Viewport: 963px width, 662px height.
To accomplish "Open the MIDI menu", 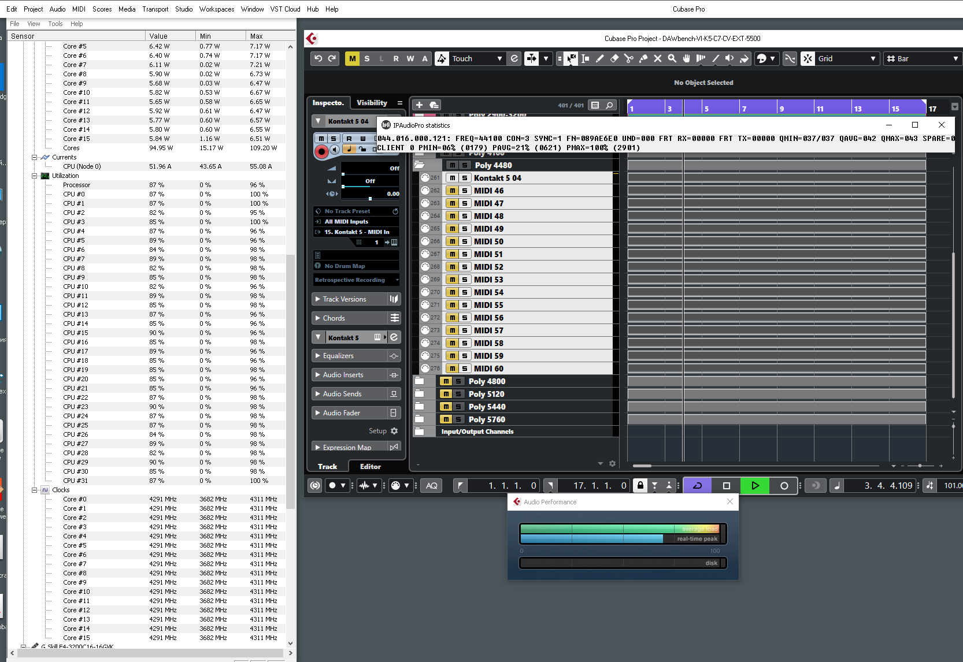I will point(79,9).
